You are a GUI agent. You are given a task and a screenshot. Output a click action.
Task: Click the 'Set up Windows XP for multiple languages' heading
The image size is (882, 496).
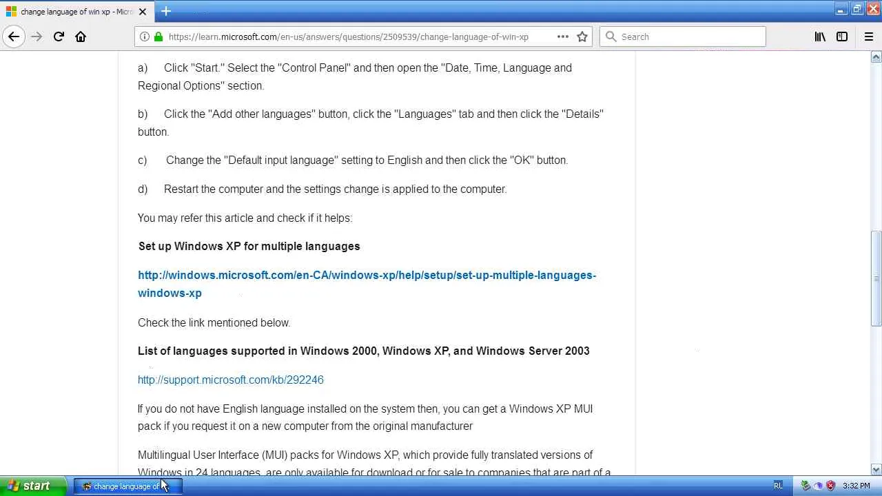(x=249, y=246)
